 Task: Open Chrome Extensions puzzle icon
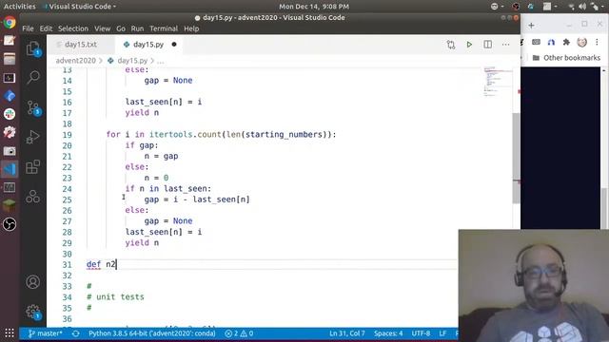(x=566, y=42)
